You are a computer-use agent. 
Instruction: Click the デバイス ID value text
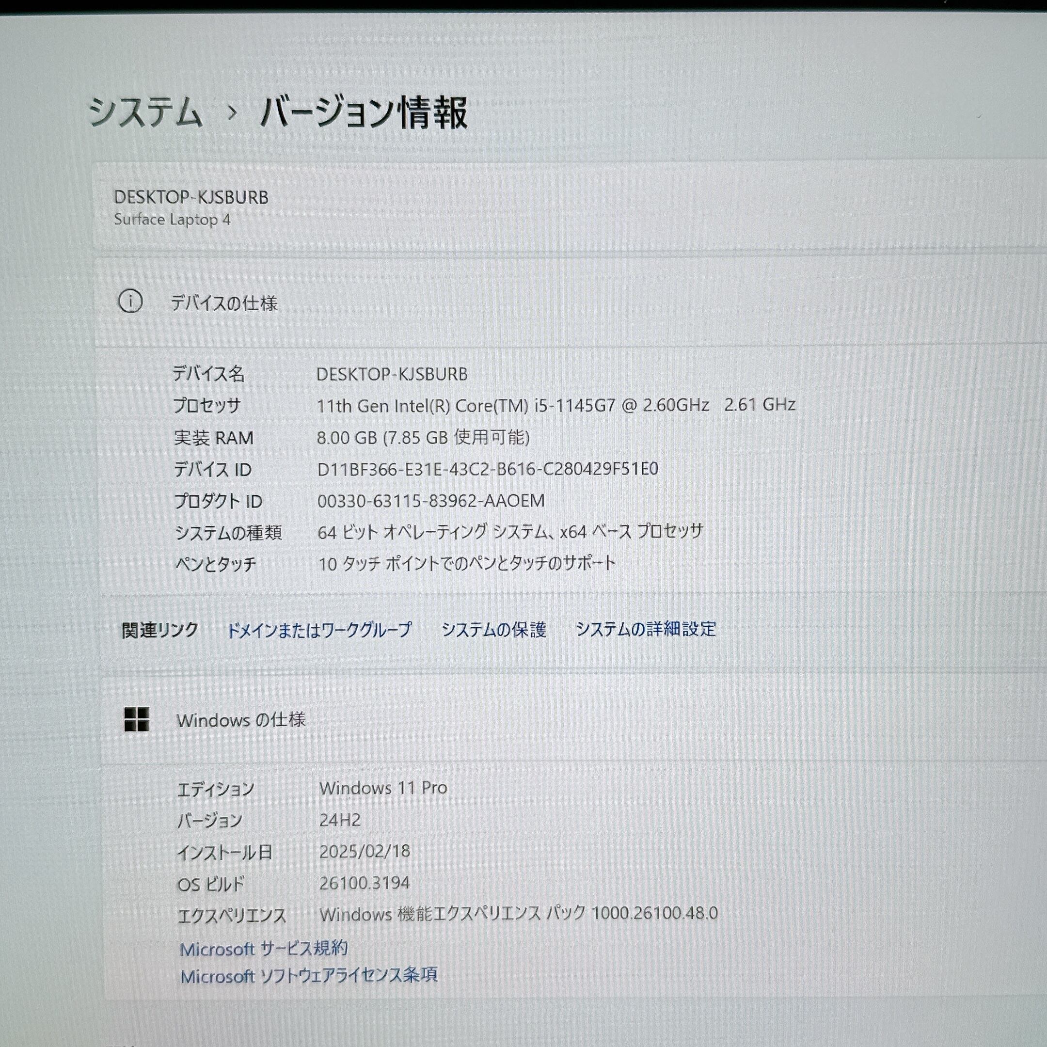(488, 469)
